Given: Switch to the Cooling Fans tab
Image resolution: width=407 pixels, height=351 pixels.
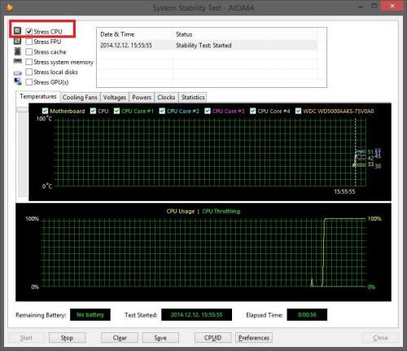Looking at the screenshot, I should [80, 97].
